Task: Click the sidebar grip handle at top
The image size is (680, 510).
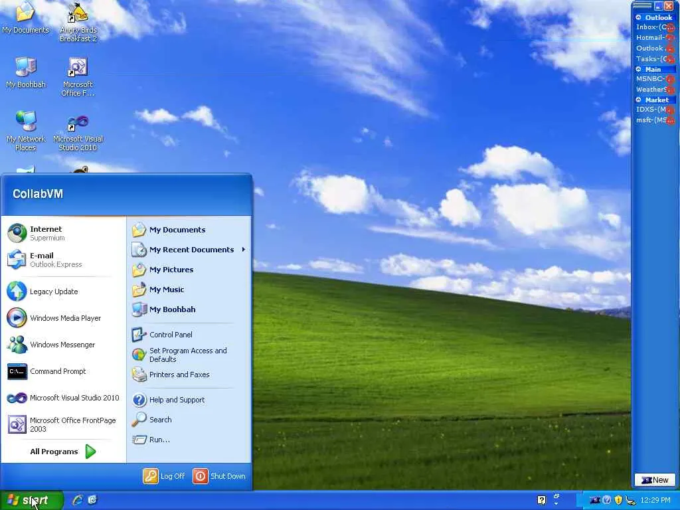Action: point(642,5)
